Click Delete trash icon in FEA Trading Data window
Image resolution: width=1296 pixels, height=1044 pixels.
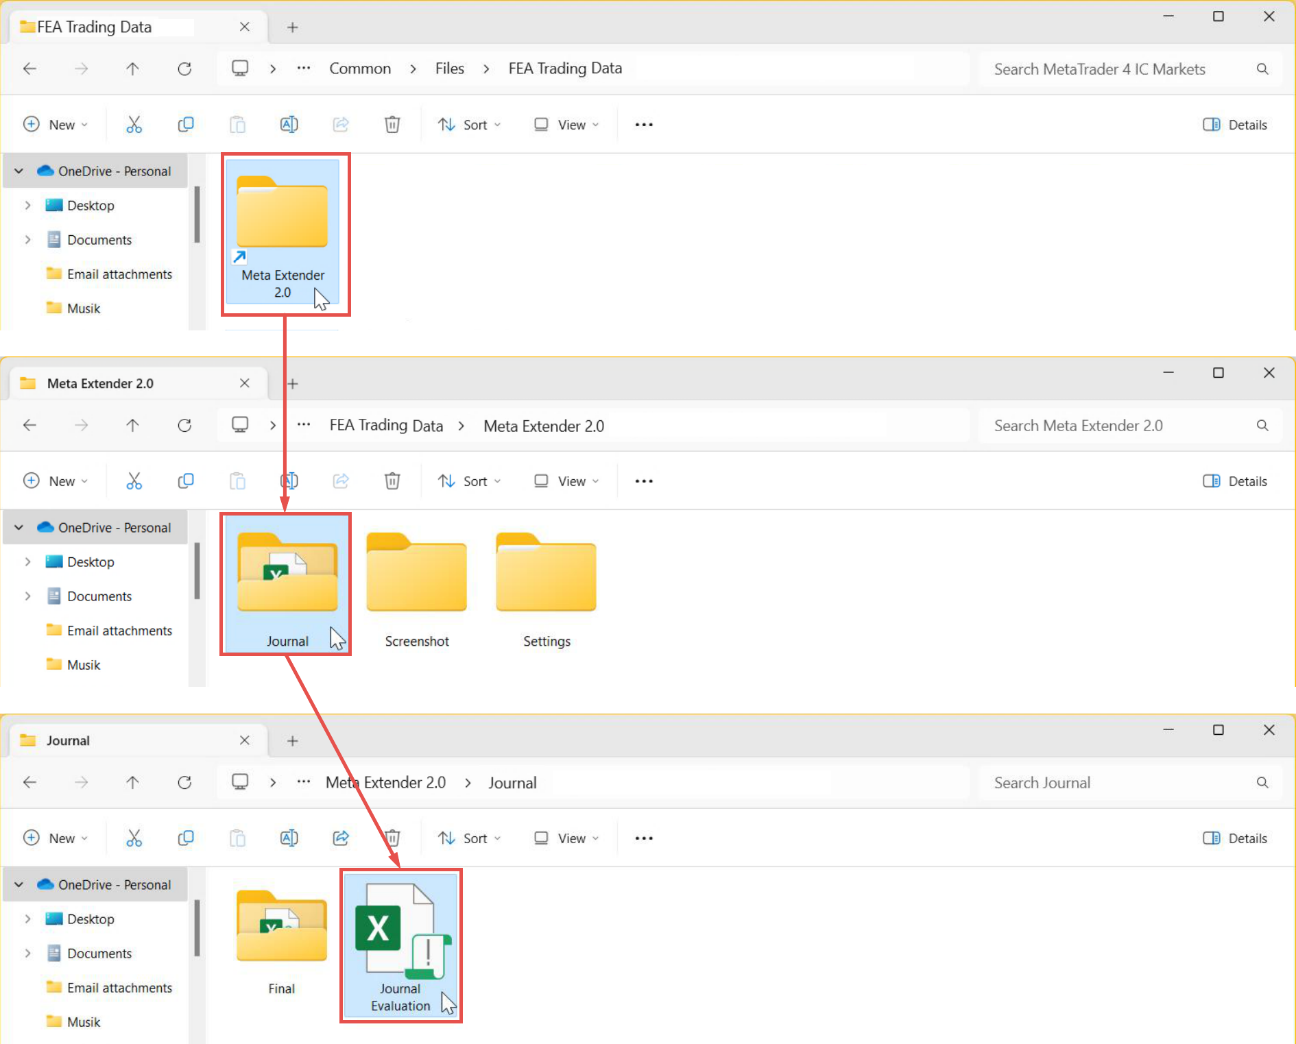[392, 124]
